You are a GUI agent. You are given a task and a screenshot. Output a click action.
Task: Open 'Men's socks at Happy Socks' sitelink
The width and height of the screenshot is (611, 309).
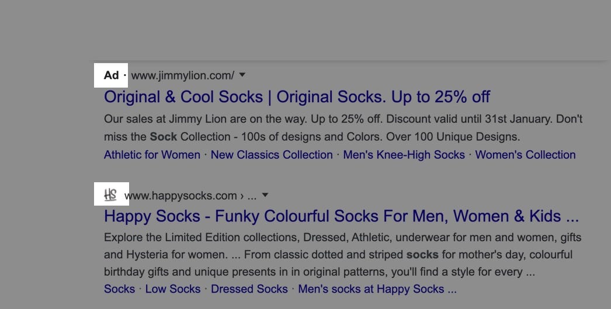click(377, 289)
